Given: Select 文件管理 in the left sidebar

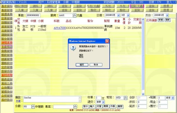Looking at the screenshot, I should (x=6, y=67).
